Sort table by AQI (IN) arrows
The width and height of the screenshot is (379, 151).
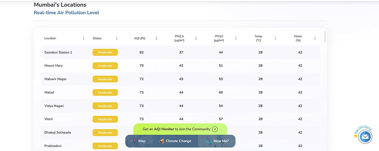pyautogui.click(x=156, y=38)
